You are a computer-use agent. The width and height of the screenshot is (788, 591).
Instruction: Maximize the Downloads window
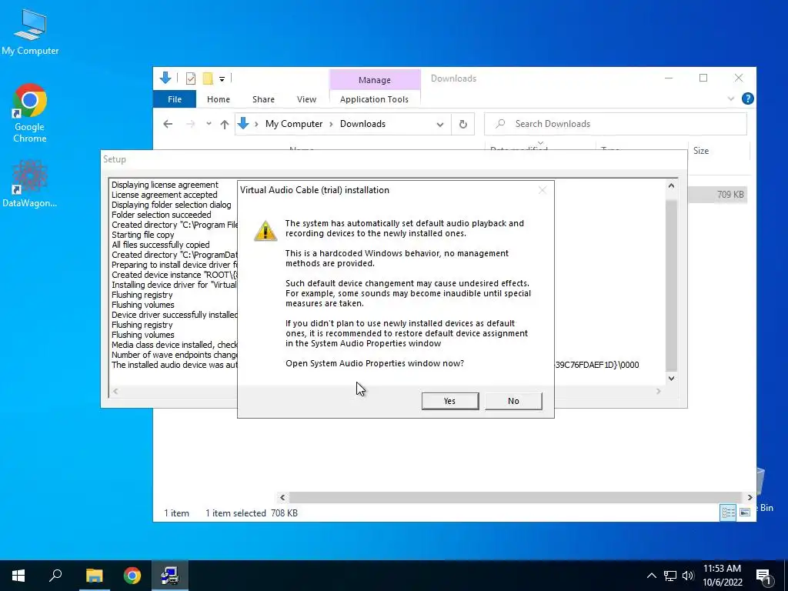[x=703, y=78]
